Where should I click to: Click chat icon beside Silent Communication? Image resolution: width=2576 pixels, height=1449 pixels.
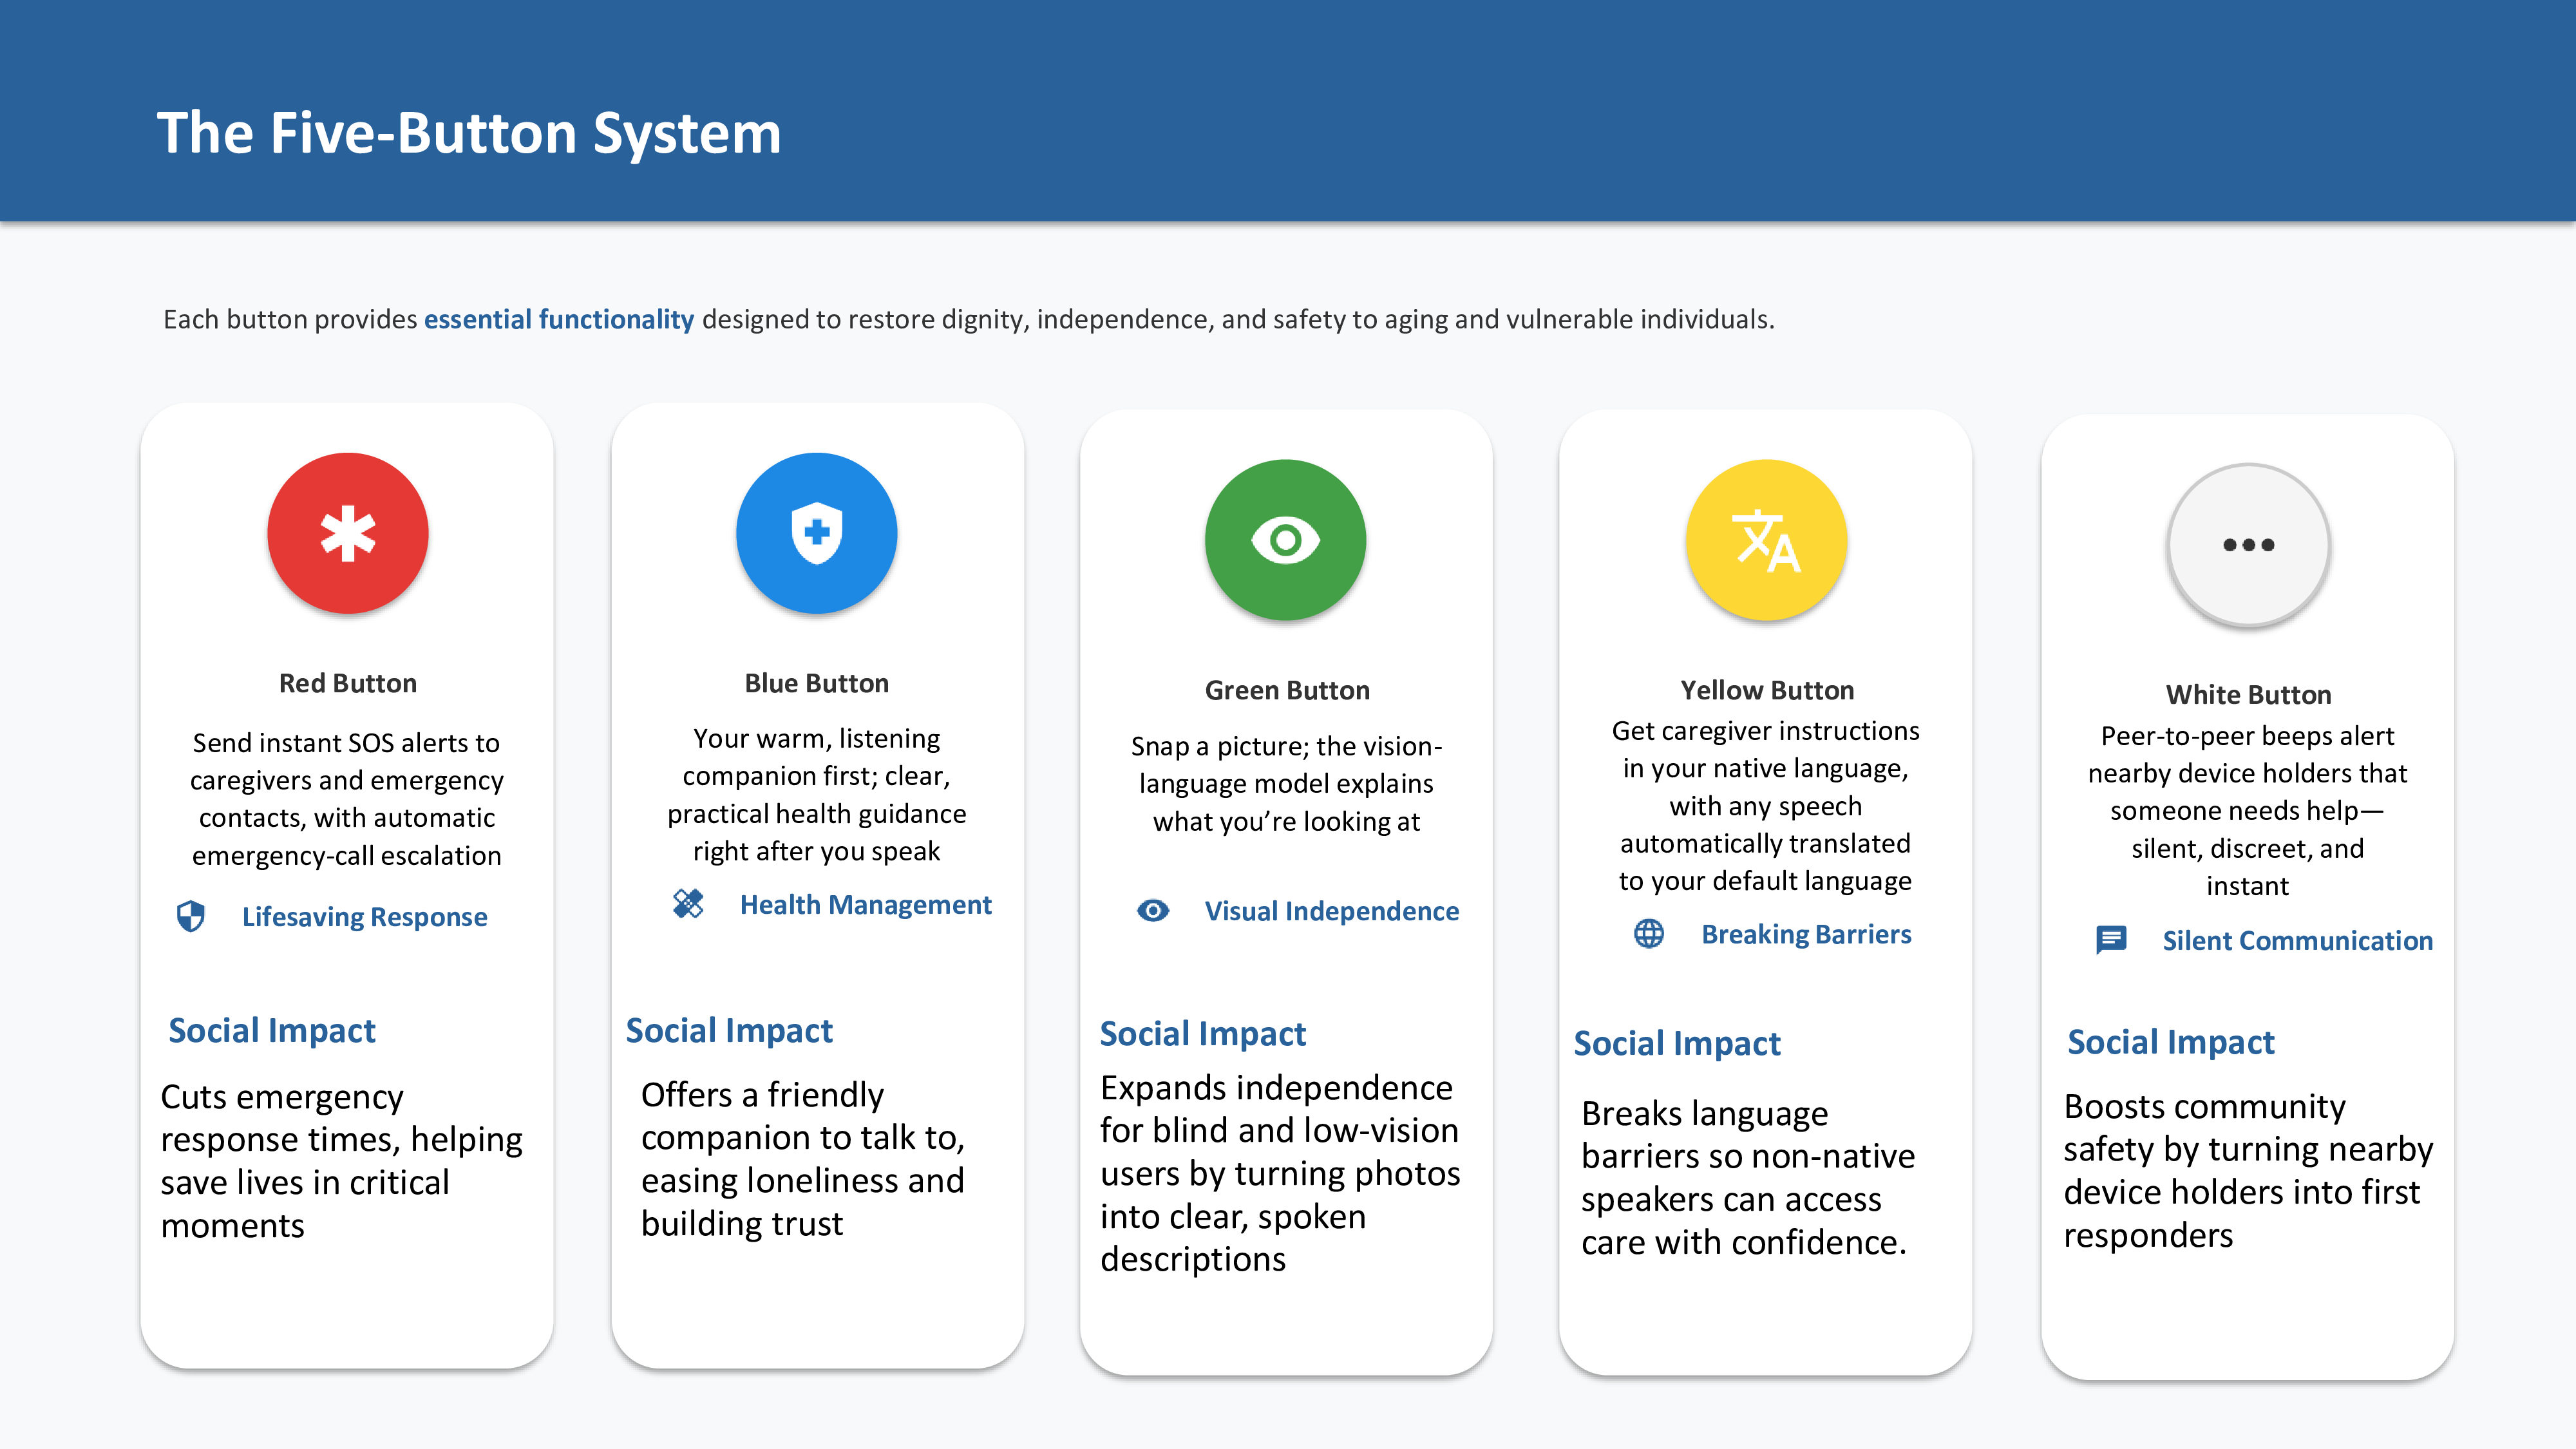[x=2111, y=939]
